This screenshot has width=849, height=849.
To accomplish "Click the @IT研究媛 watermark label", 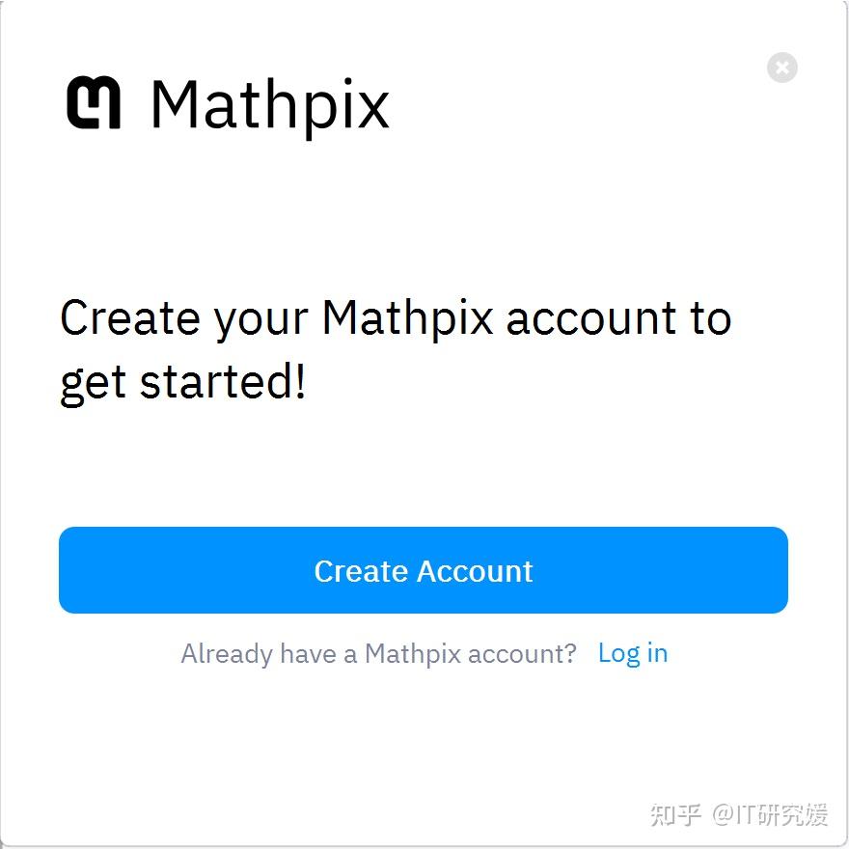I will [x=770, y=814].
